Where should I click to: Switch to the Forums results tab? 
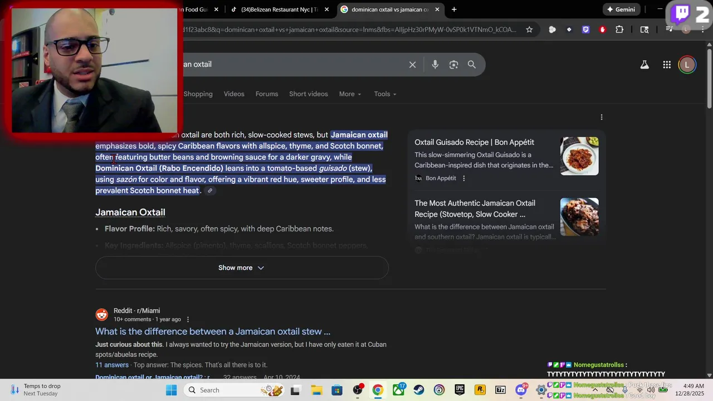pos(267,94)
